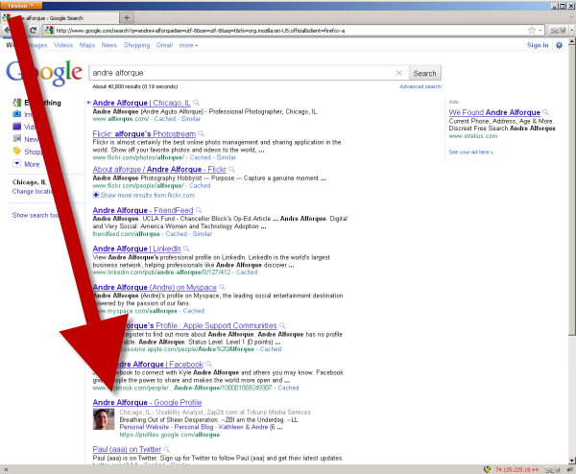Open Andre Alforque - Google Profile result
This screenshot has height=474, width=576.
[x=147, y=403]
